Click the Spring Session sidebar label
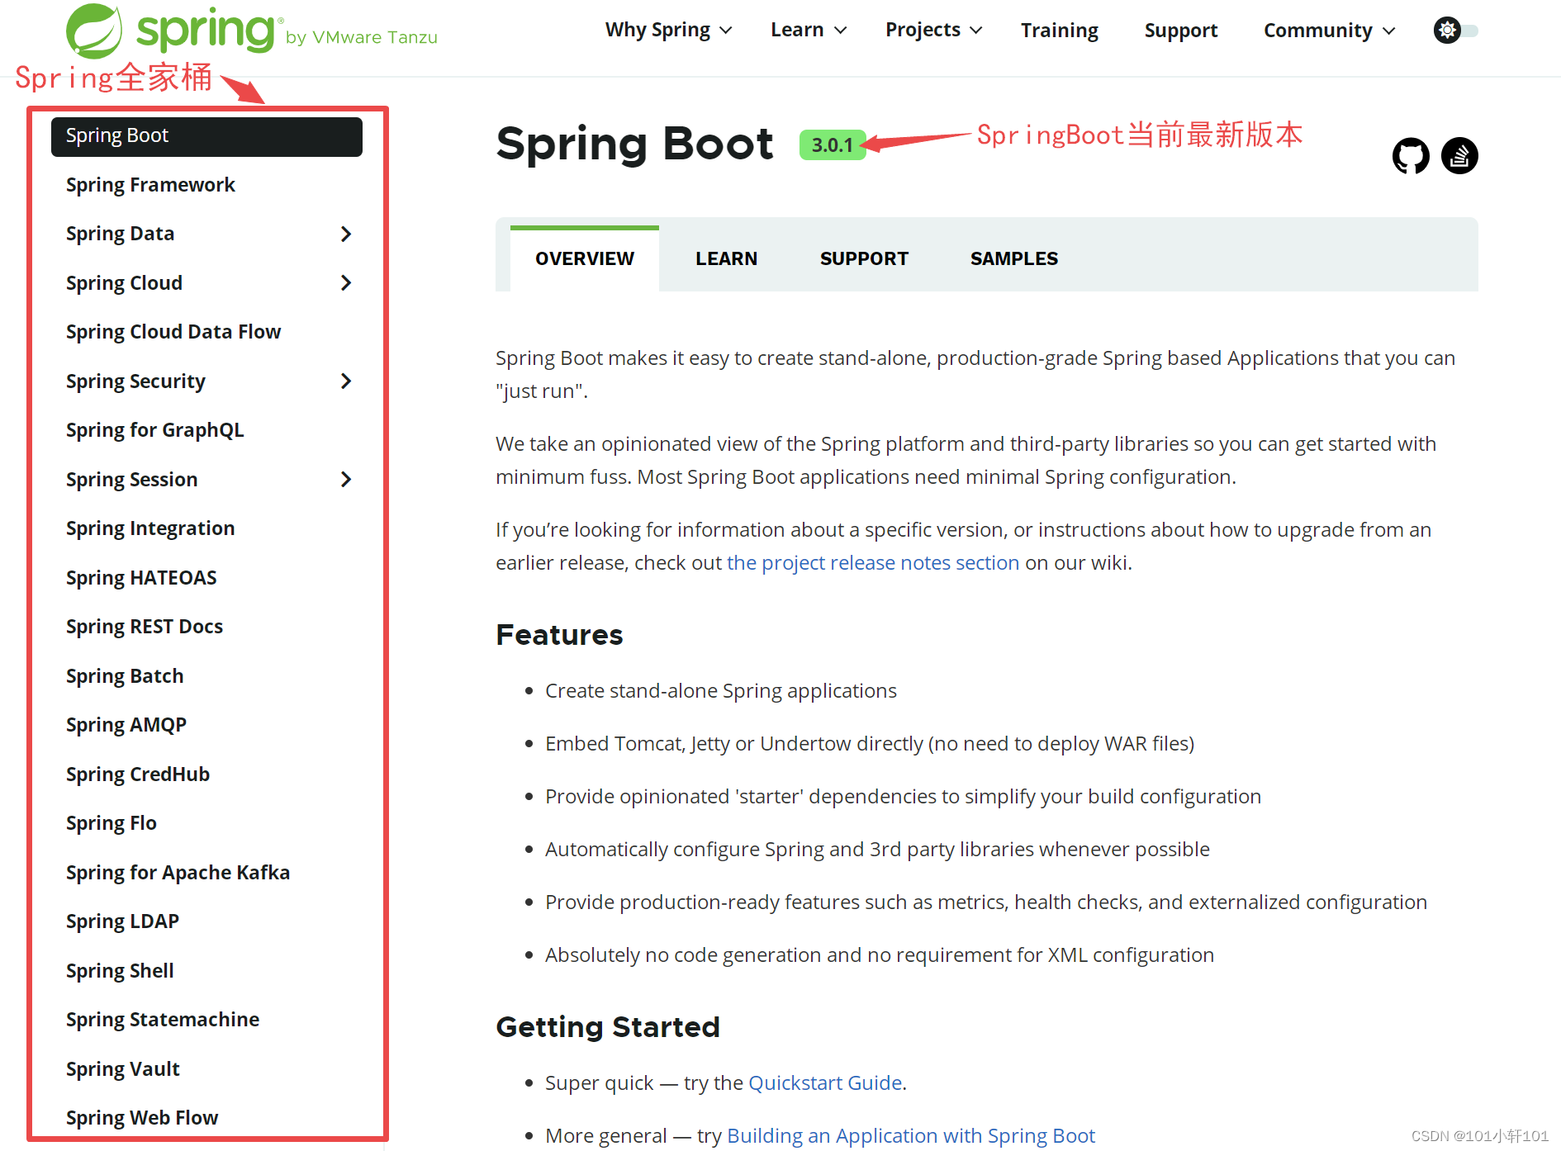Image resolution: width=1561 pixels, height=1151 pixels. tap(131, 480)
